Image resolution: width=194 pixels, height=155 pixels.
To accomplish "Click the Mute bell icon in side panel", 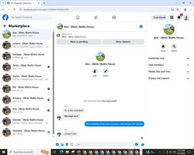I will 163,46.
